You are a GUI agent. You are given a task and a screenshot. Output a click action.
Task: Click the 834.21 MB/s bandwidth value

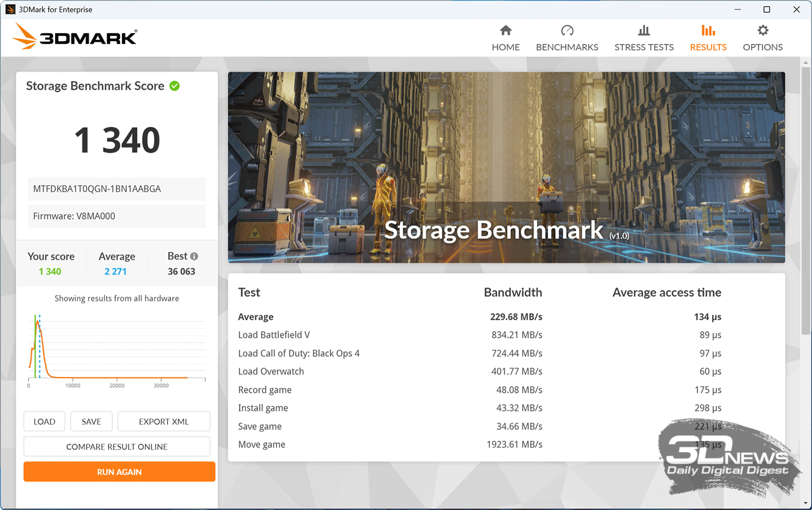(517, 335)
